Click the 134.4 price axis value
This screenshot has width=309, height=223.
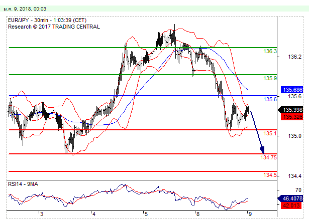(294, 176)
